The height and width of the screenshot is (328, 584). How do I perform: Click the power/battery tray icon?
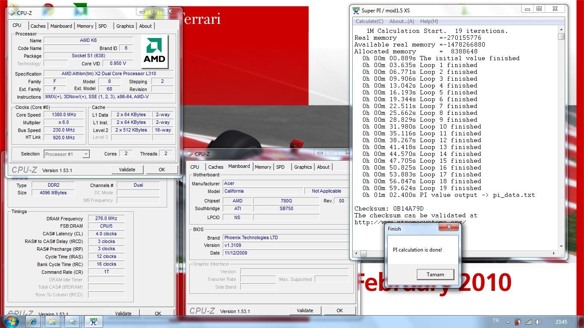coord(518,322)
